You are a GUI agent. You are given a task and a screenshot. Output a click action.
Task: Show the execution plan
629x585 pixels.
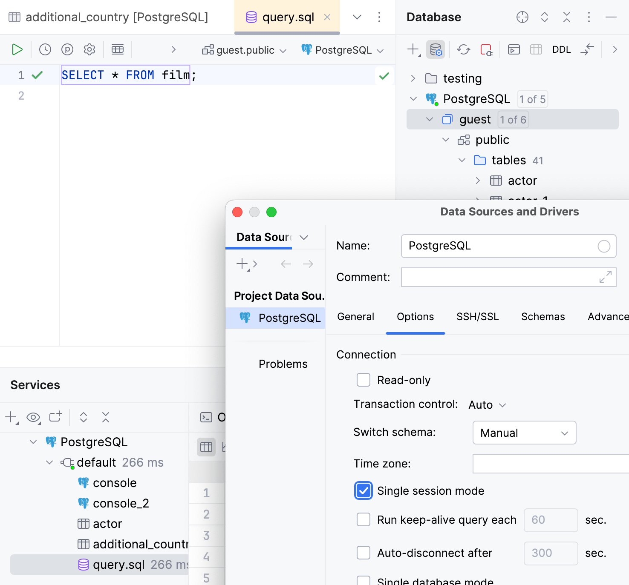pyautogui.click(x=67, y=49)
